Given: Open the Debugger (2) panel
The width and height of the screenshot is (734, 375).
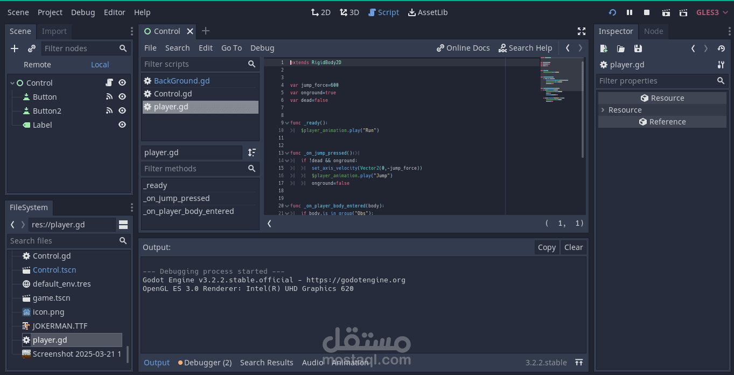Looking at the screenshot, I should coord(205,363).
